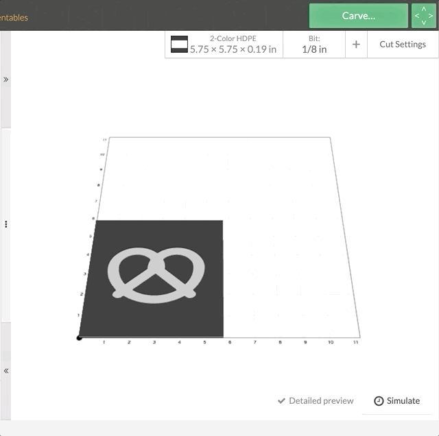Click the green Carve... button
Image resolution: width=439 pixels, height=436 pixels.
[x=358, y=16]
